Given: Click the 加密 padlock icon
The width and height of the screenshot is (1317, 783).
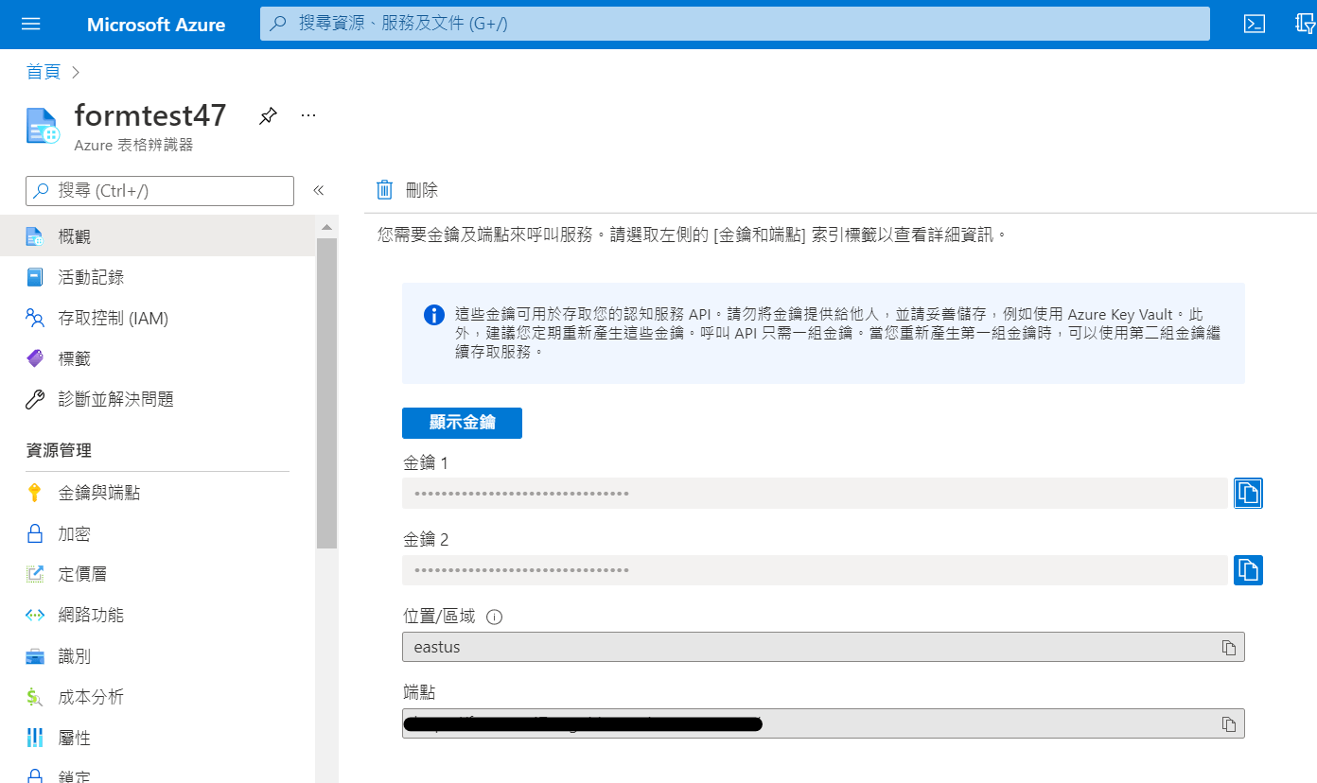Looking at the screenshot, I should click(35, 533).
